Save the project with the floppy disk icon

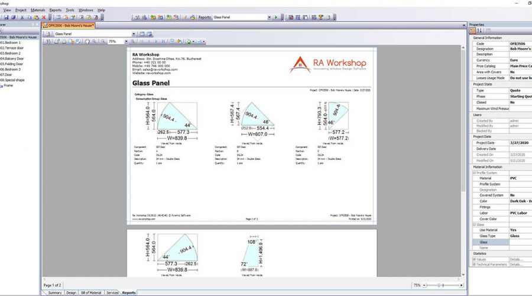(7, 17)
